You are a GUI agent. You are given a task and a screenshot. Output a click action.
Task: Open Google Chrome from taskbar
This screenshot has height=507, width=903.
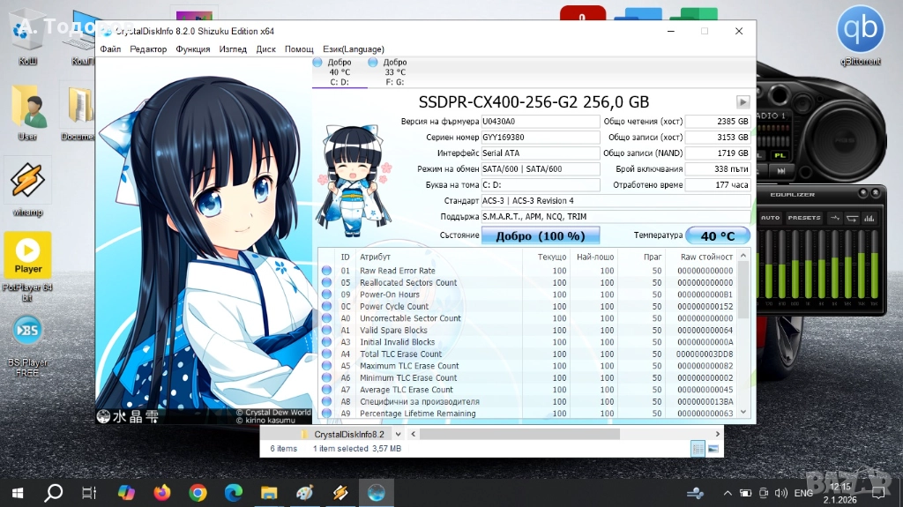pyautogui.click(x=198, y=492)
